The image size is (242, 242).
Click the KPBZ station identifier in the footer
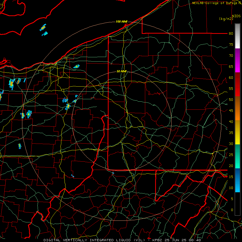[158, 240]
